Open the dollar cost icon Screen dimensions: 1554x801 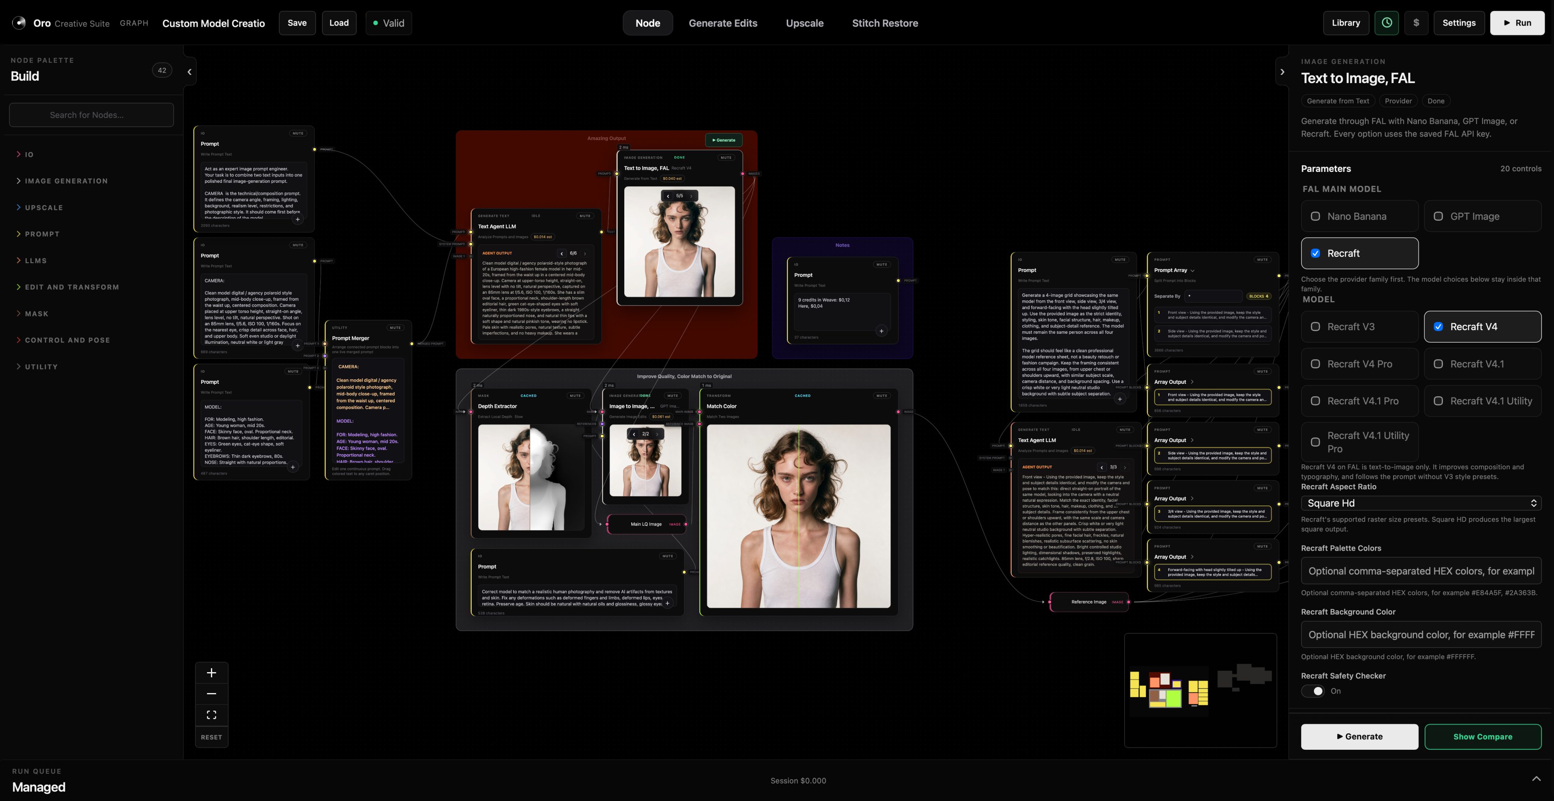tap(1416, 23)
